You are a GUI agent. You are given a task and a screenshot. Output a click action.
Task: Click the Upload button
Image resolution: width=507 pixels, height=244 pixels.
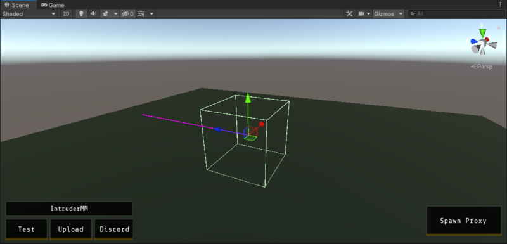click(71, 229)
